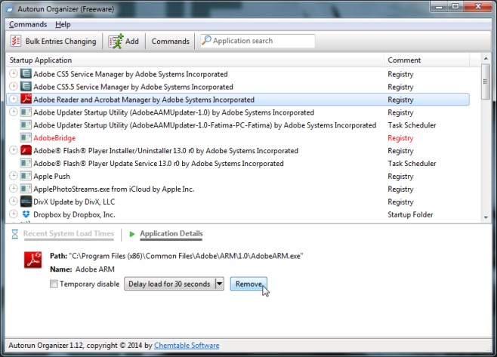This screenshot has height=357, width=497.
Task: Click the list scrollbar down arrow
Action: [486, 217]
